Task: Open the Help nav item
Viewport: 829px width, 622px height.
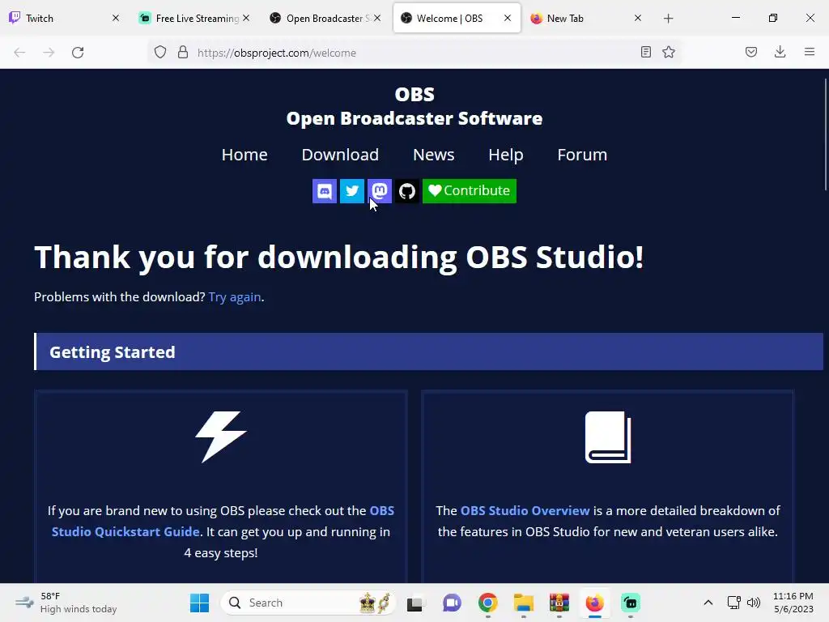Action: click(506, 155)
